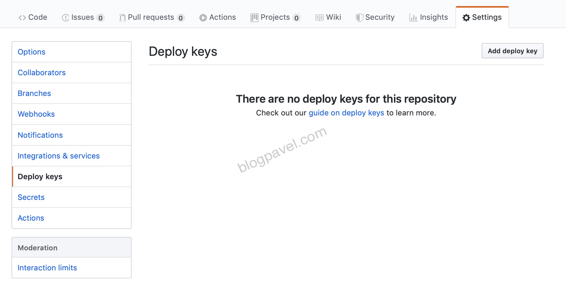Click the Security shield icon
This screenshot has width=566, height=301.
tap(360, 17)
